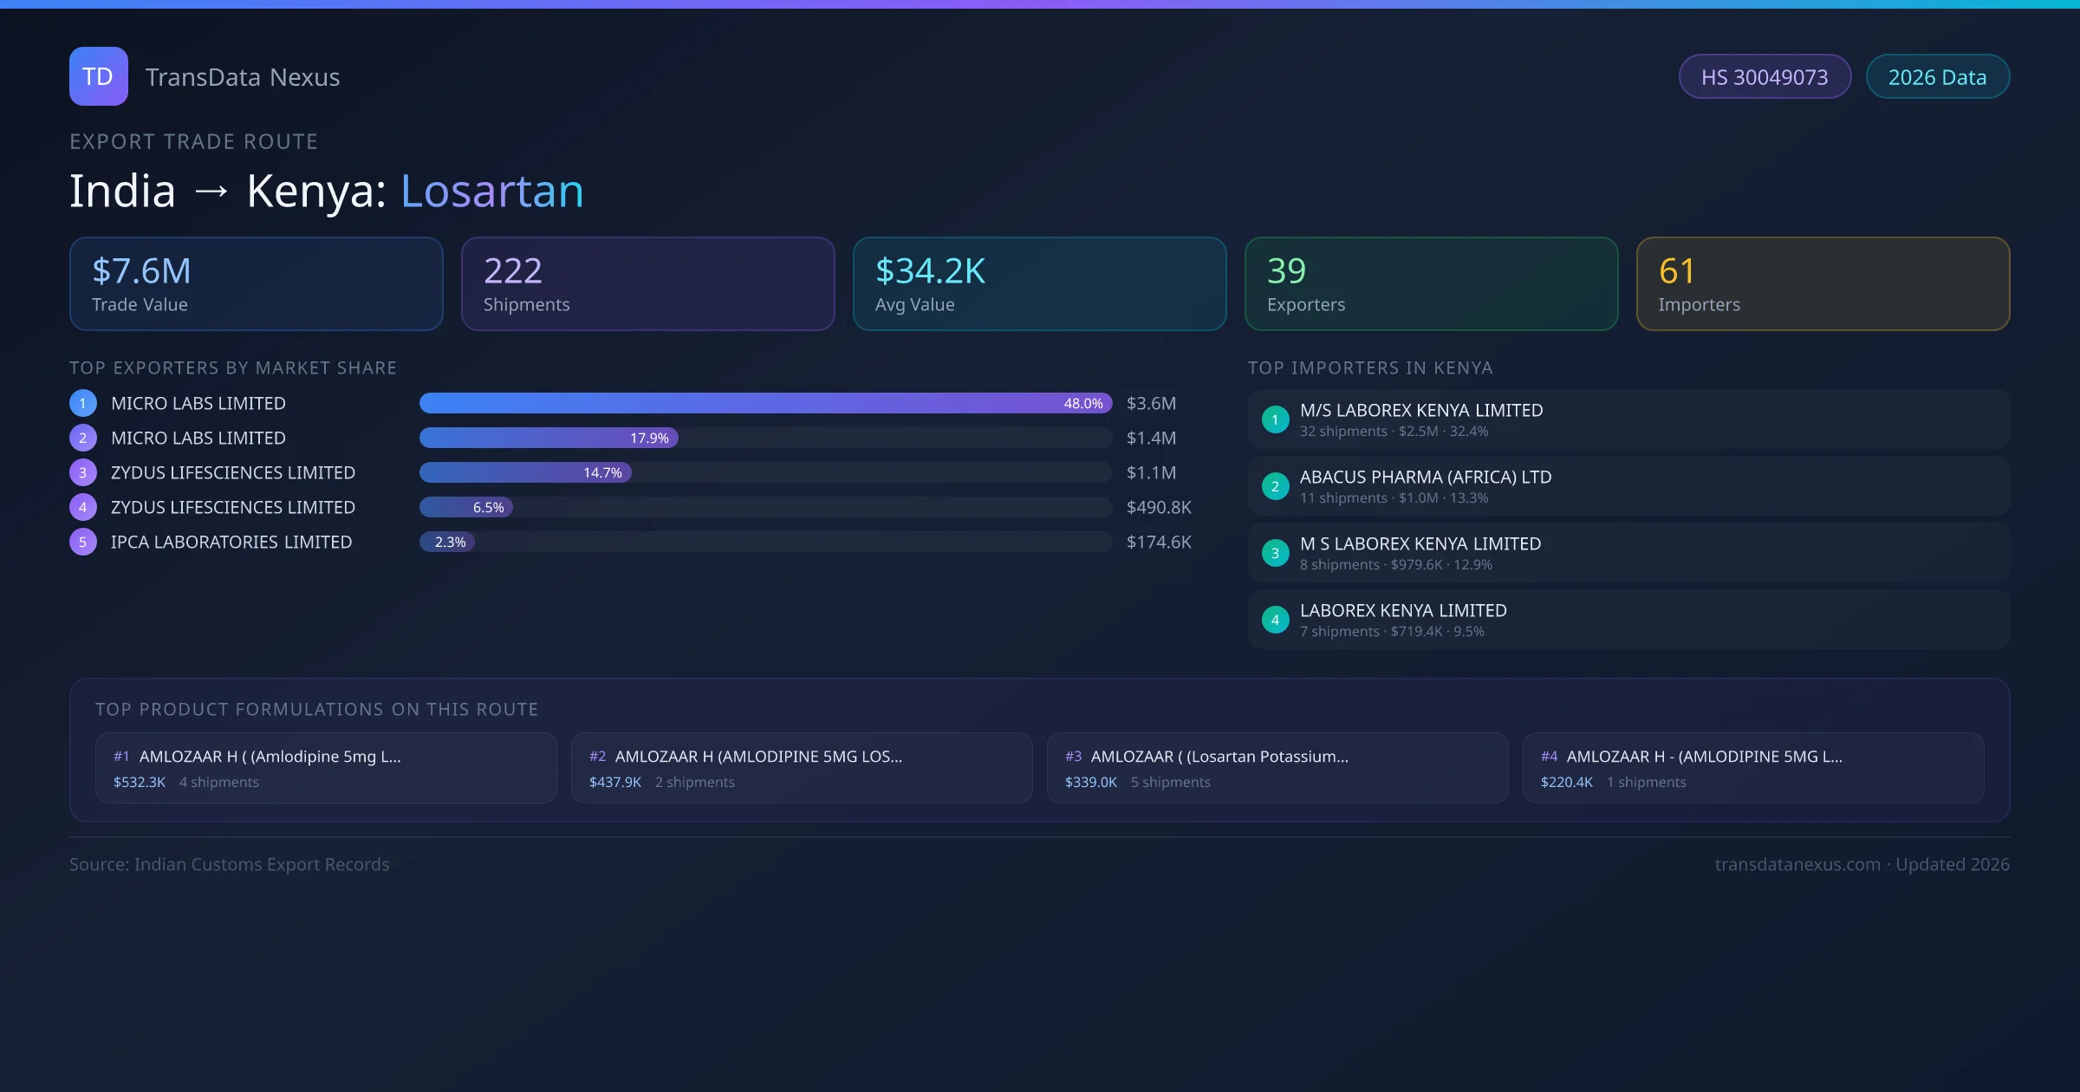Click green rank 2 Abacus Pharma badge
The height and width of the screenshot is (1092, 2080).
click(x=1275, y=486)
